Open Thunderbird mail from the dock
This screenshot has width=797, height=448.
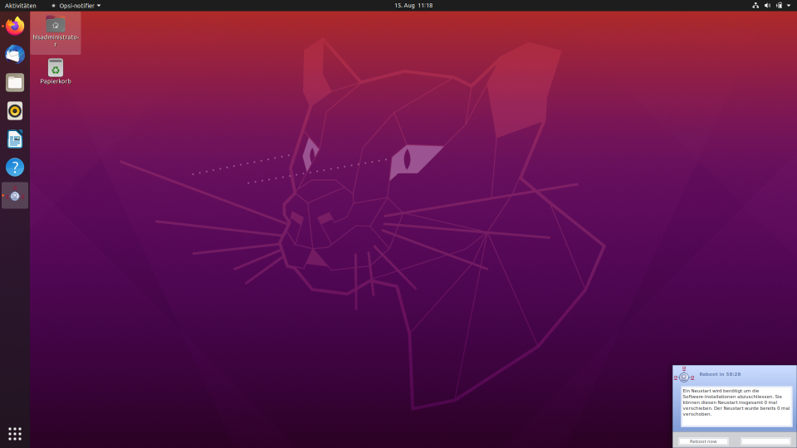coord(15,55)
